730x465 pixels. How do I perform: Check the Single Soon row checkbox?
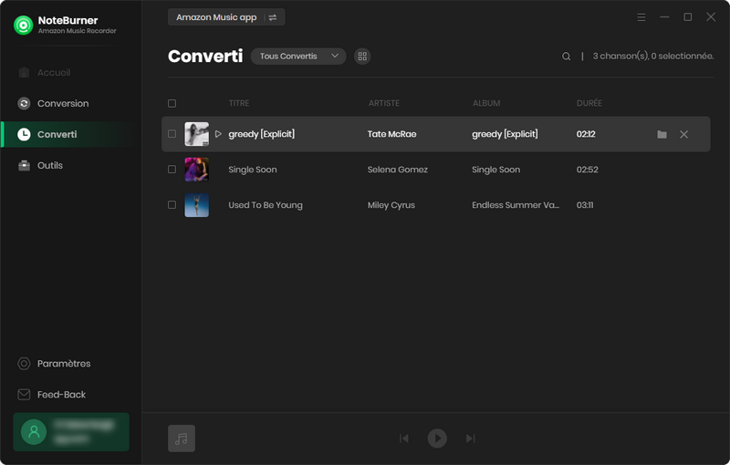(x=172, y=170)
